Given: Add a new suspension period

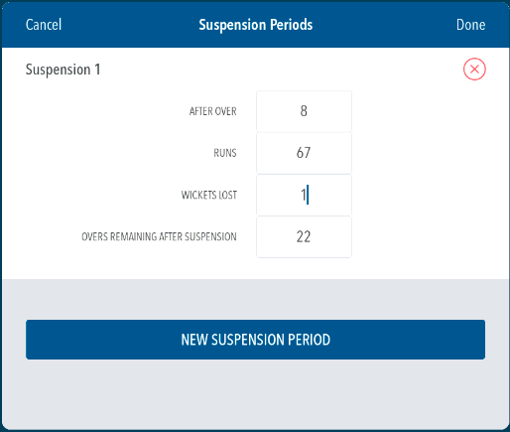Looking at the screenshot, I should pyautogui.click(x=255, y=340).
